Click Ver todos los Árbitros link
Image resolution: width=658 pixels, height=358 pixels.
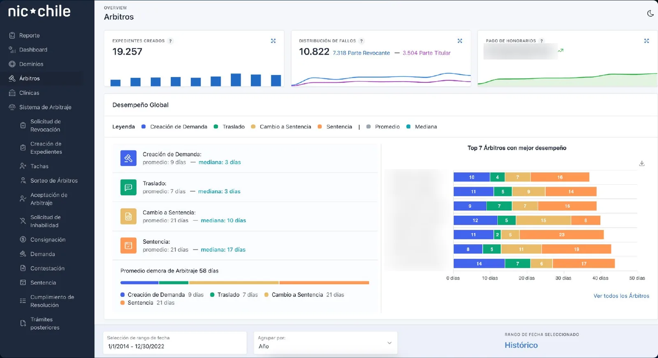[621, 296]
